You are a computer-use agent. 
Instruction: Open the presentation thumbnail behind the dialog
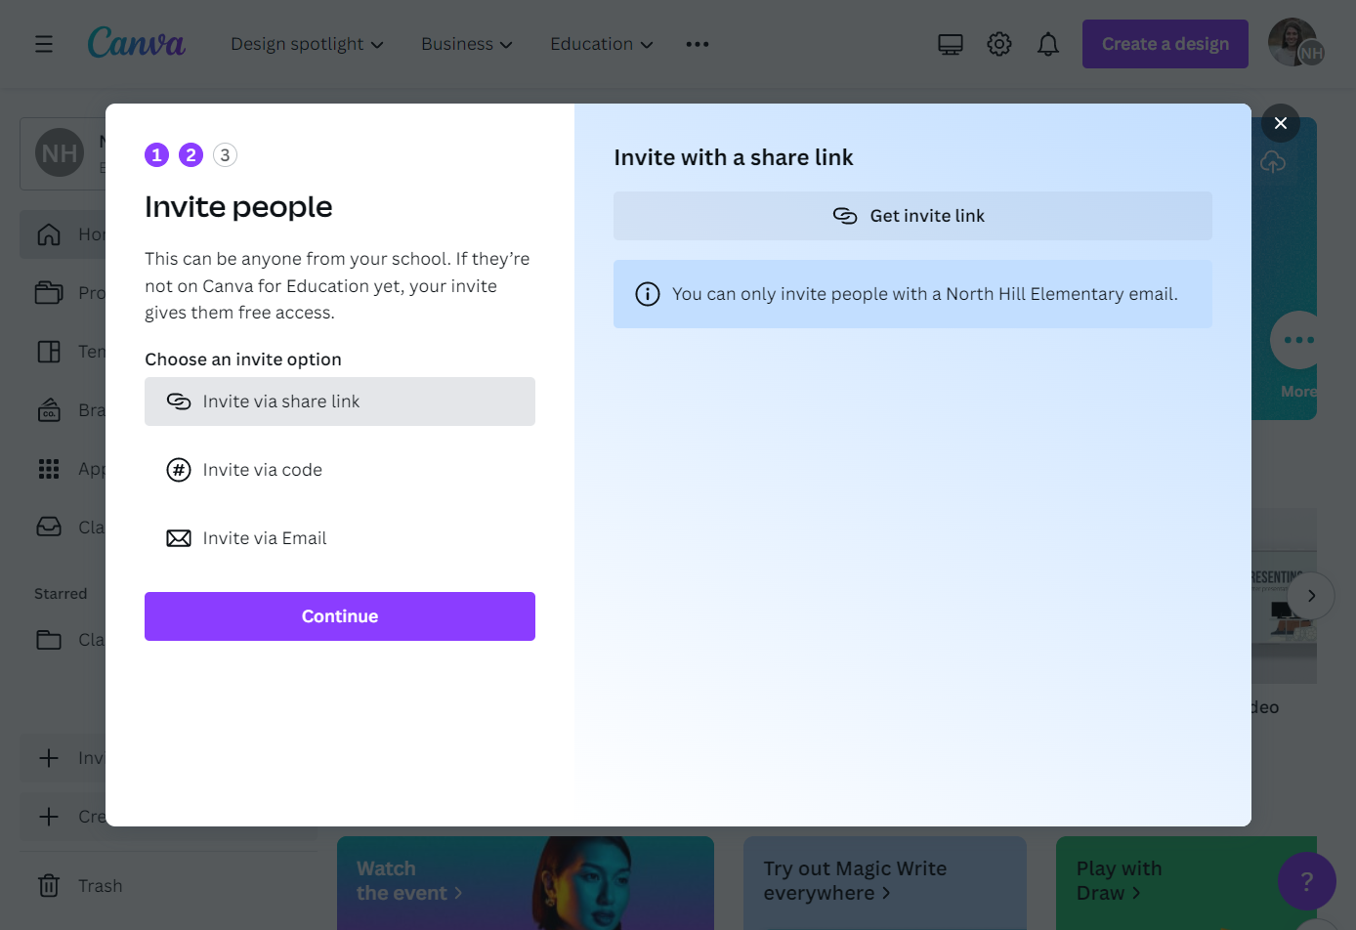(x=1284, y=596)
